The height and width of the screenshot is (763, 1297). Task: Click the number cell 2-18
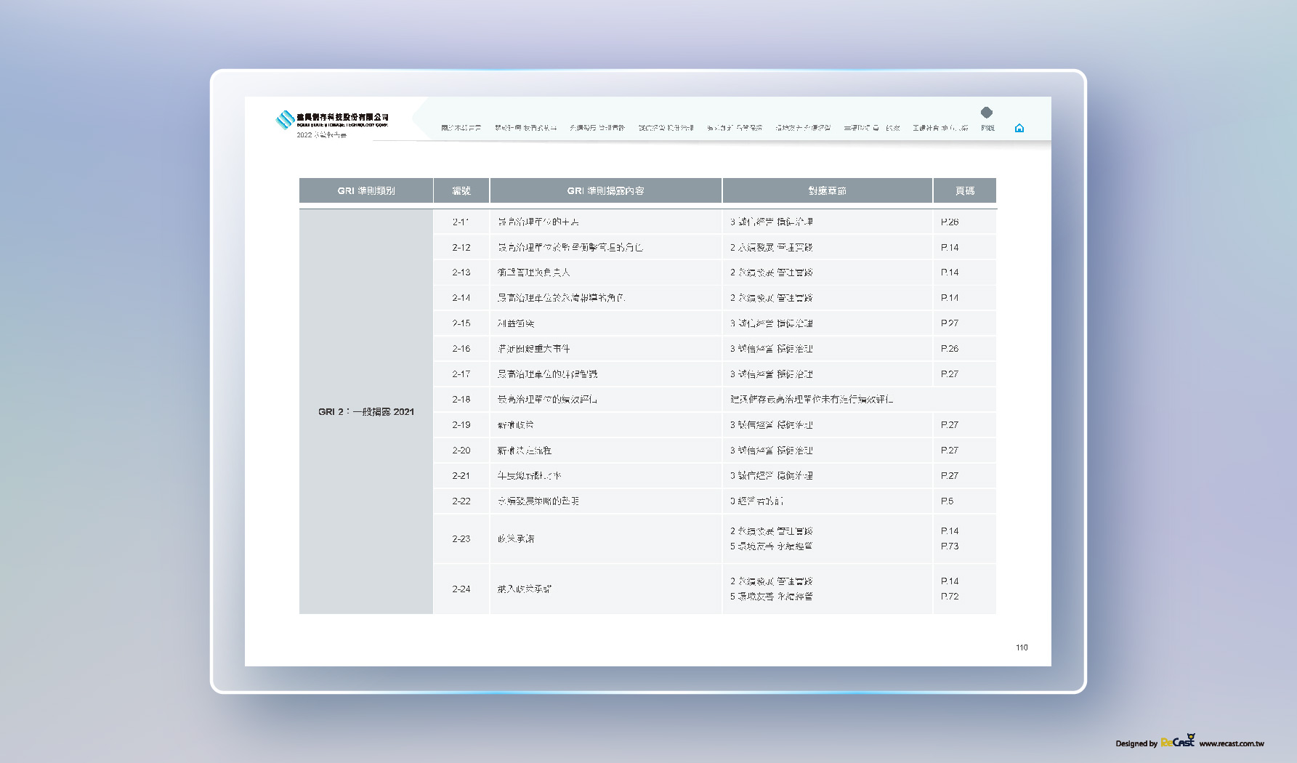(461, 400)
